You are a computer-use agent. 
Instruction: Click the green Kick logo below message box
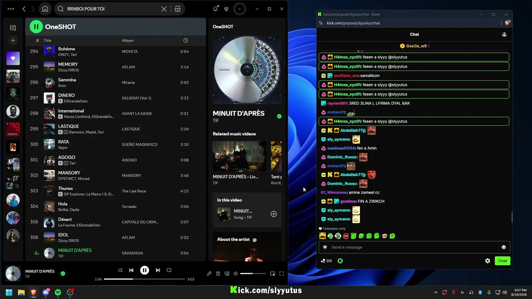pos(340,261)
